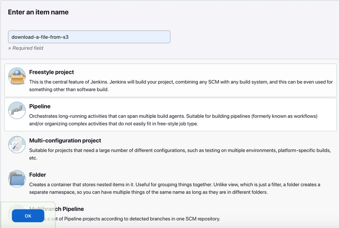The height and width of the screenshot is (228, 339).
Task: Choose the Pipeline title
Action: tap(40, 106)
